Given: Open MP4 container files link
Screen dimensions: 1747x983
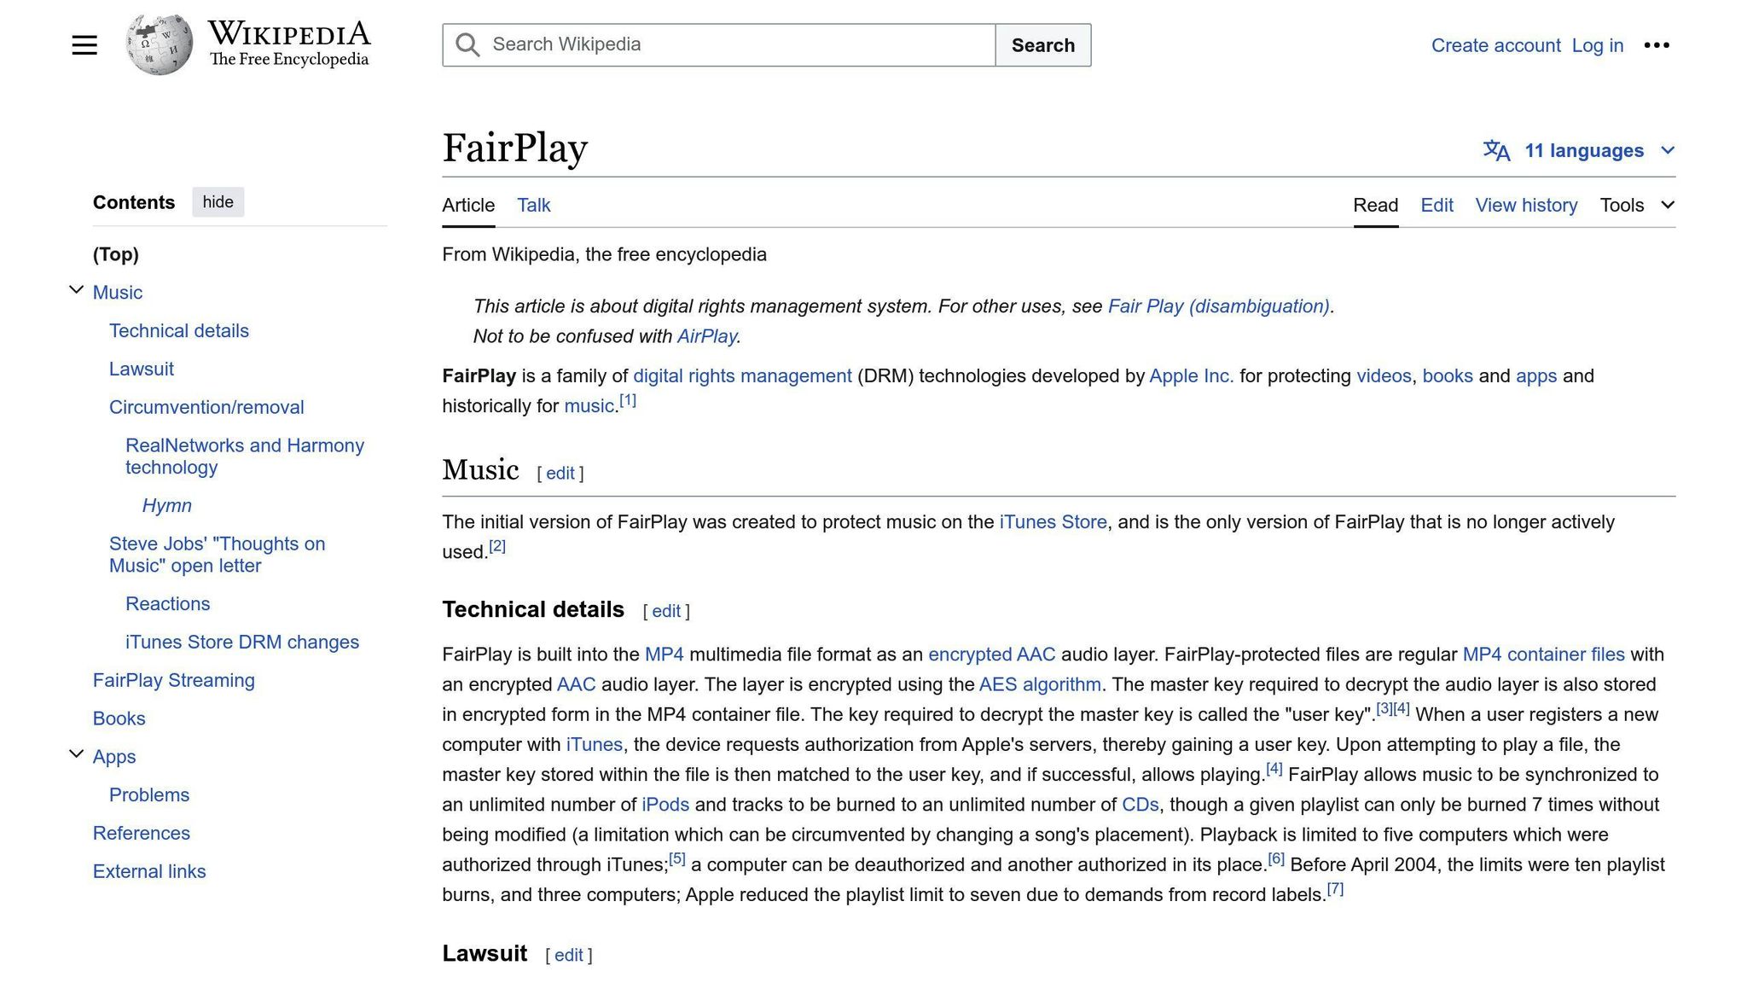Looking at the screenshot, I should point(1544,654).
